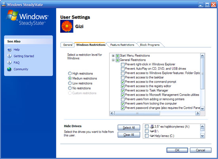Image resolution: width=218 pixels, height=159 pixels.
Task: Open the Feature Restrictions tab
Action: coord(122,45)
